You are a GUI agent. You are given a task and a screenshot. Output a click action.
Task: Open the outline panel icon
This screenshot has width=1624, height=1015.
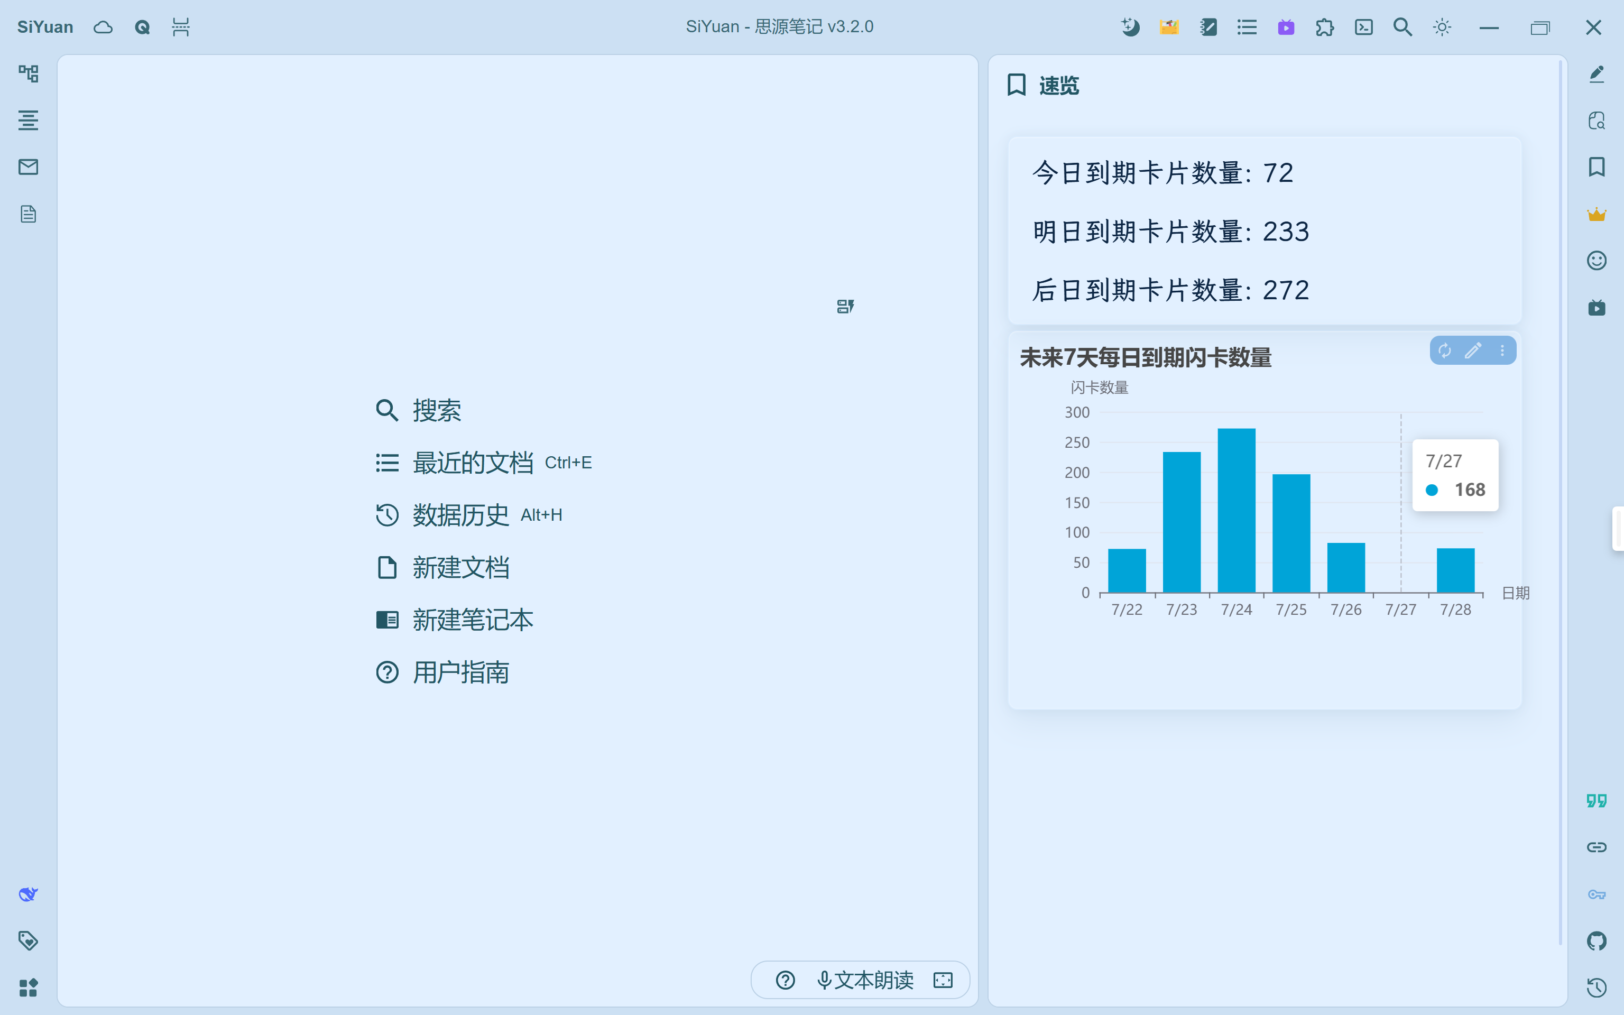point(28,120)
